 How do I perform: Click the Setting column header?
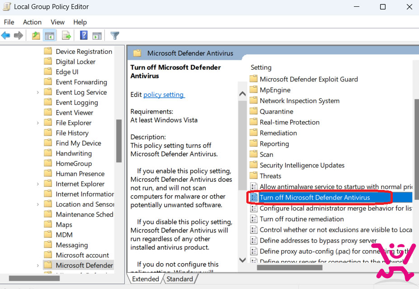pos(261,67)
